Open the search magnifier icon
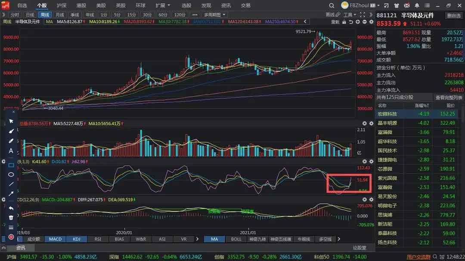 coord(332,6)
